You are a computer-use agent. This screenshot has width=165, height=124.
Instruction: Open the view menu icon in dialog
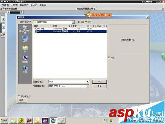tap(90, 22)
